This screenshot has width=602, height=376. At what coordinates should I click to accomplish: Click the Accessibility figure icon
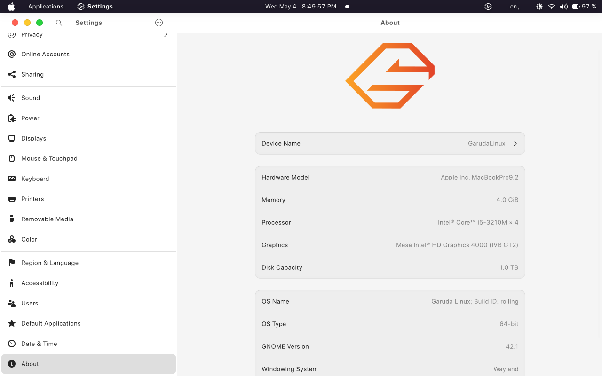pos(12,283)
